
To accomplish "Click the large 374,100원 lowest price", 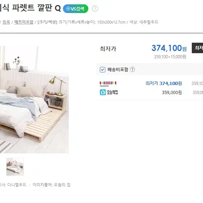I will click(169, 48).
